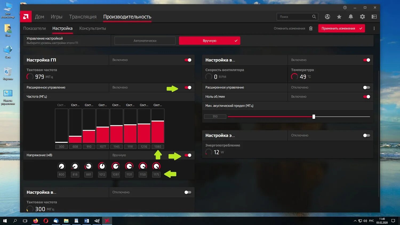Adjust the 1175 mV voltage dial
This screenshot has height=225, width=400.
(x=156, y=166)
